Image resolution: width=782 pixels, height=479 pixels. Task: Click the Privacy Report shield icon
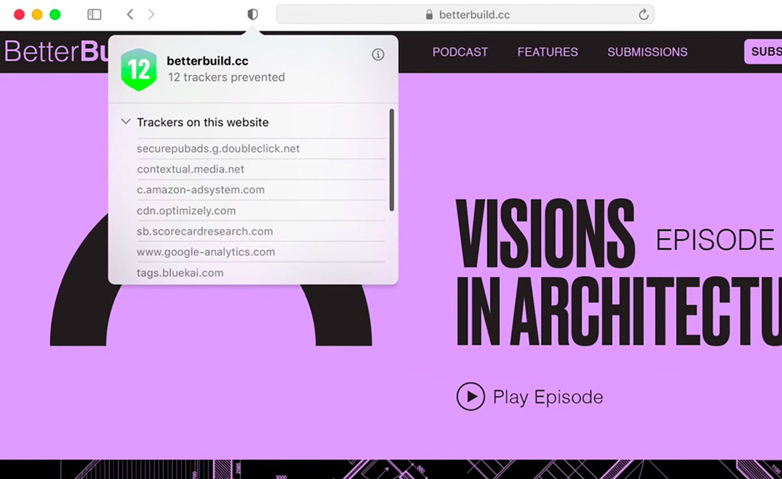[252, 14]
